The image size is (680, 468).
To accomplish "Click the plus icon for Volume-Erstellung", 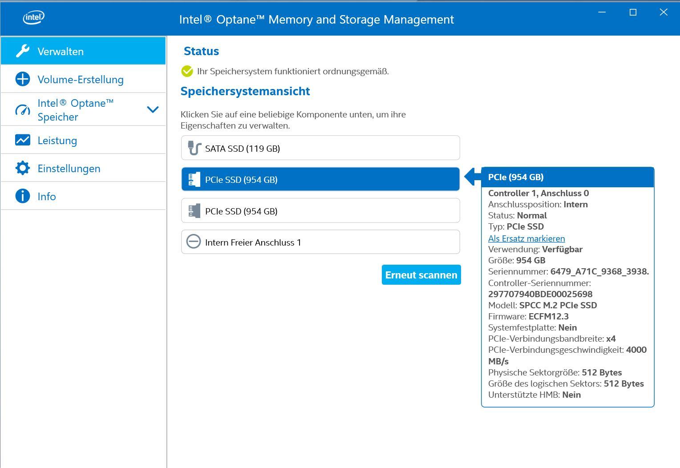I will pyautogui.click(x=23, y=79).
